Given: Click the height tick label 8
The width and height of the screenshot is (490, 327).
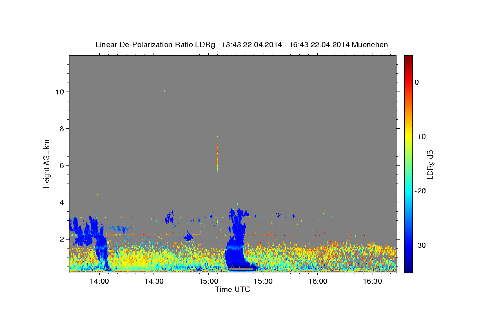Looking at the screenshot, I should tap(62, 128).
